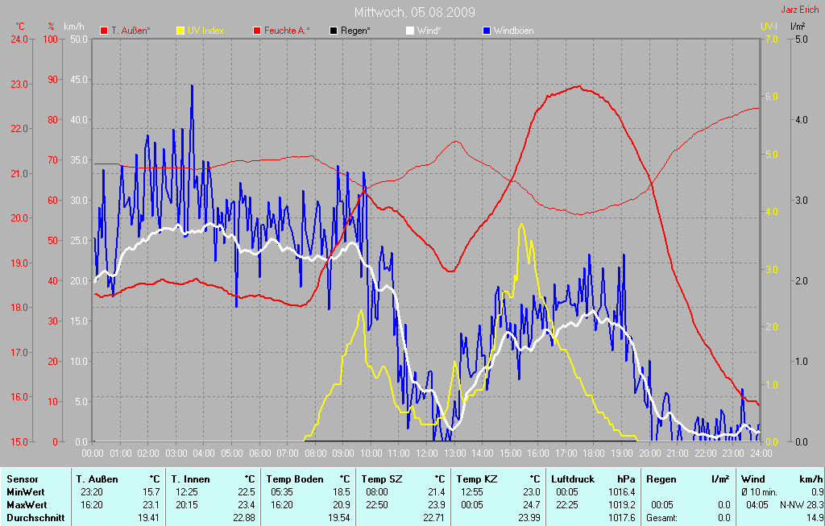
Task: Click the Luftdruck column header
Action: (573, 479)
